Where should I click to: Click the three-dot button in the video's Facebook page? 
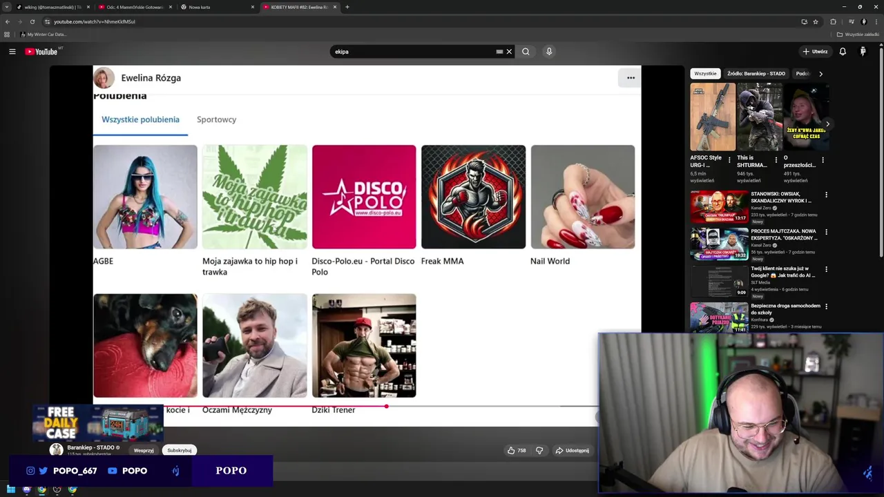tap(631, 78)
